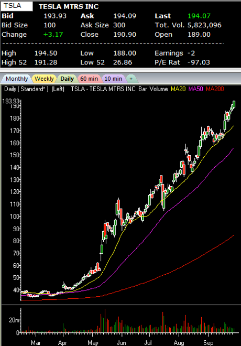Click the Earnings value -2

coord(191,53)
